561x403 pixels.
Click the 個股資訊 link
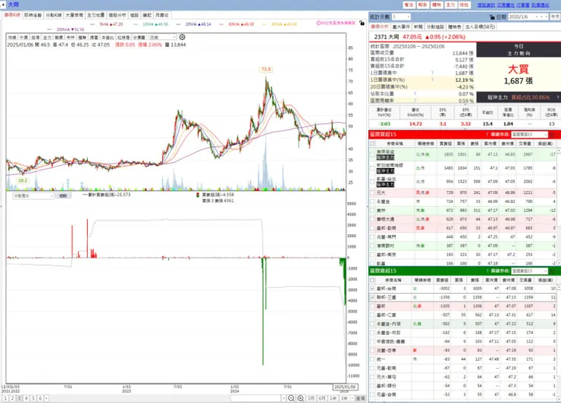click(x=486, y=5)
